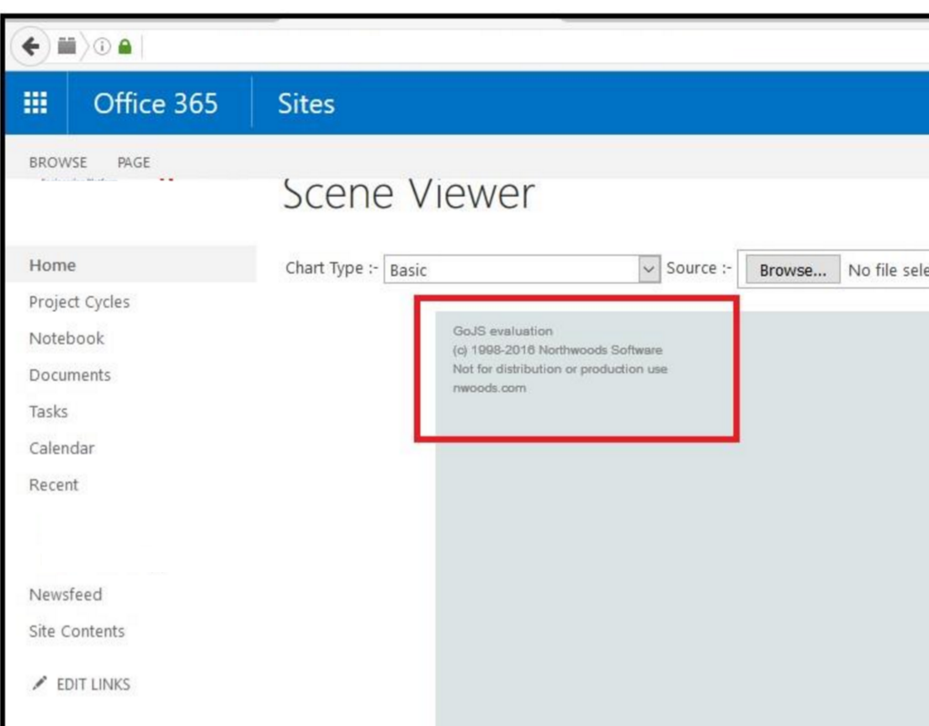Click Recent in the left navigation
The image size is (929, 726).
[x=53, y=485]
